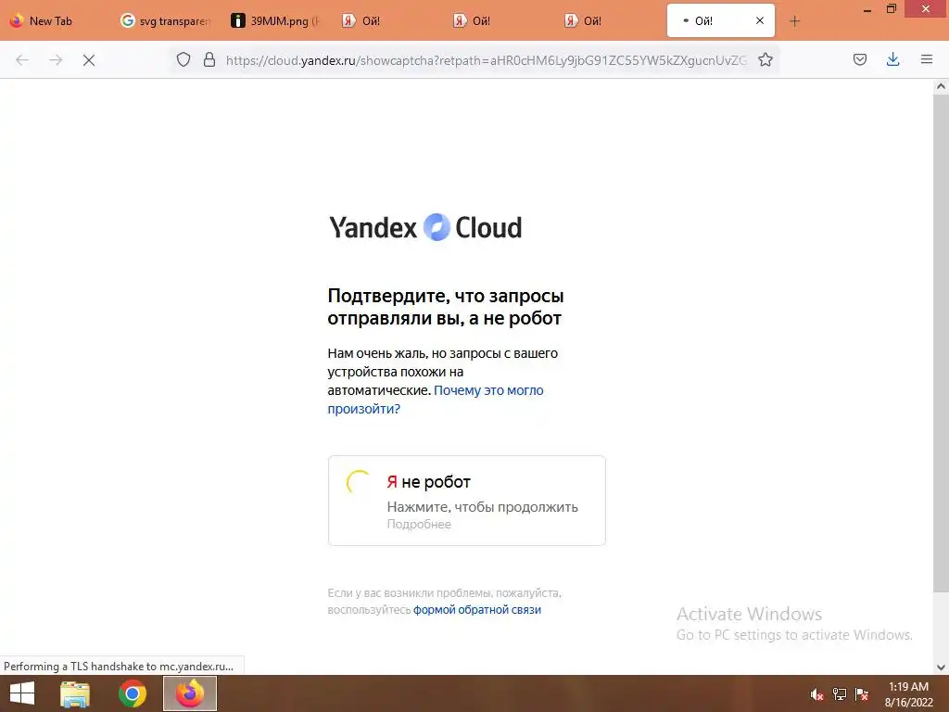Image resolution: width=949 pixels, height=712 pixels.
Task: Open network status tray icon
Action: pos(839,694)
